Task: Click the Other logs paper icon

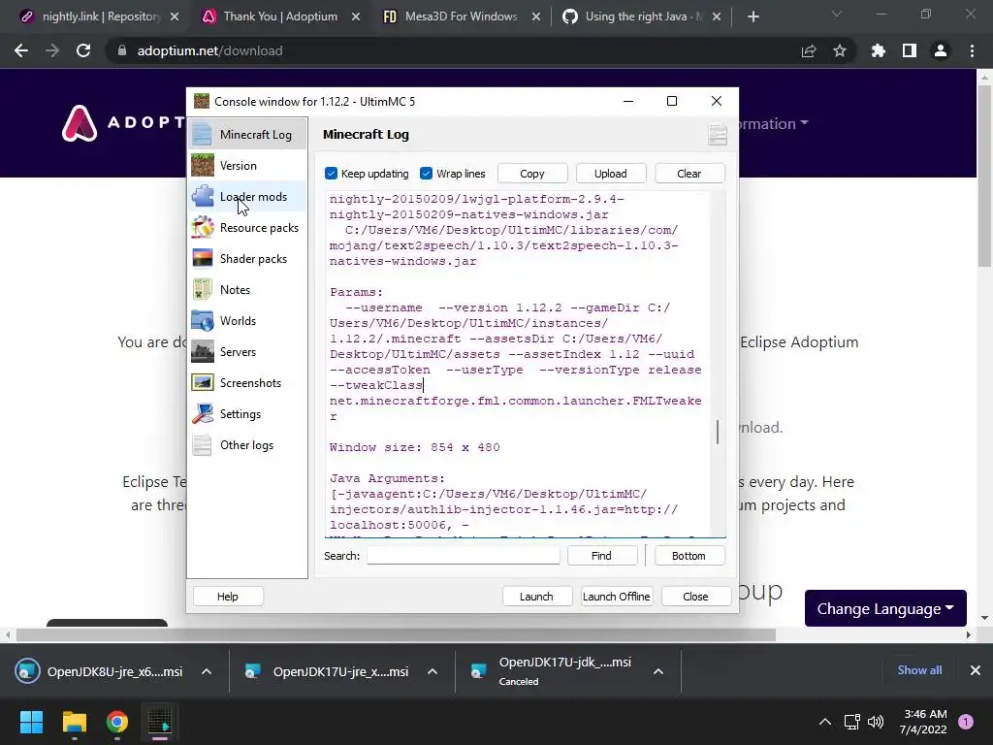Action: click(x=202, y=444)
